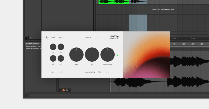The image size is (209, 109).
Task: Set oversampling to high
Action: 100,72
